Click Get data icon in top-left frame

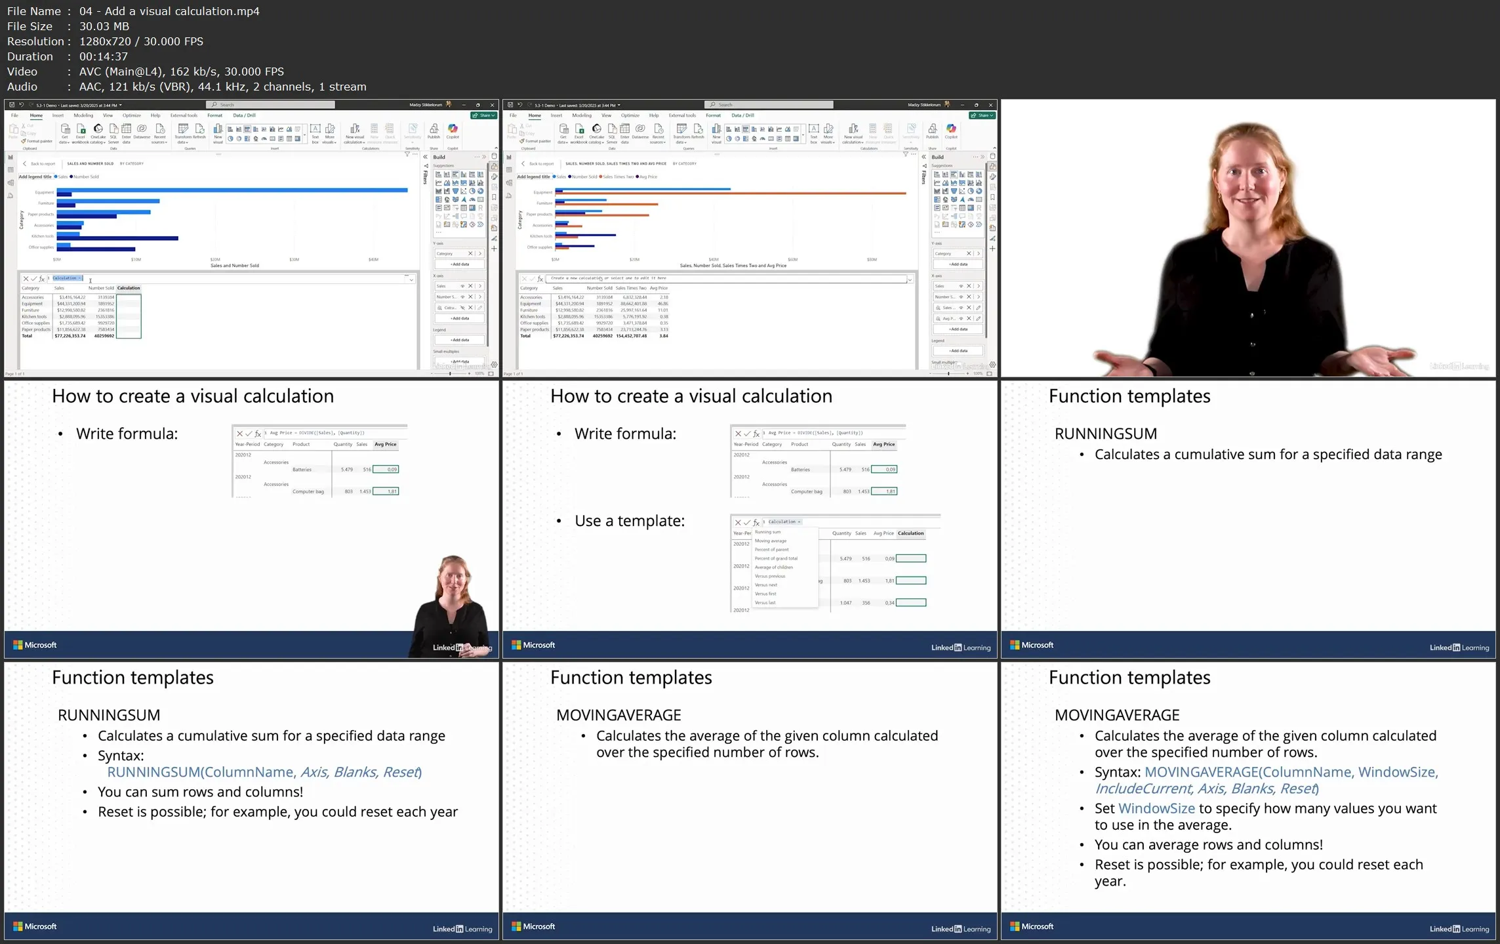pos(65,130)
